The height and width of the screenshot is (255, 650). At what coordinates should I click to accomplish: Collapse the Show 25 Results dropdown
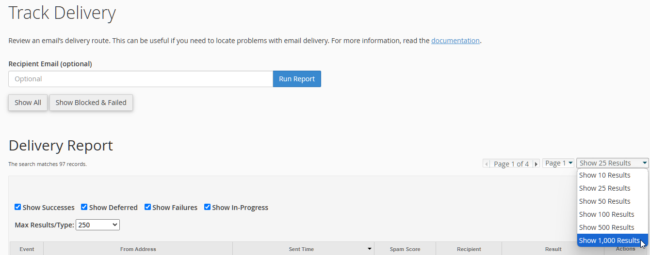coord(613,163)
